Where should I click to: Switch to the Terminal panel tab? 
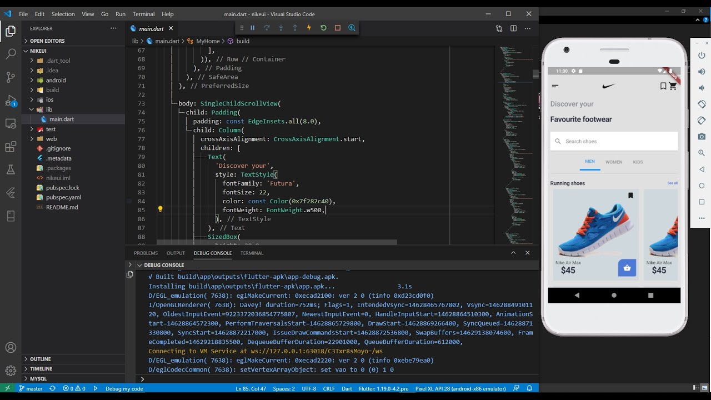pos(252,253)
